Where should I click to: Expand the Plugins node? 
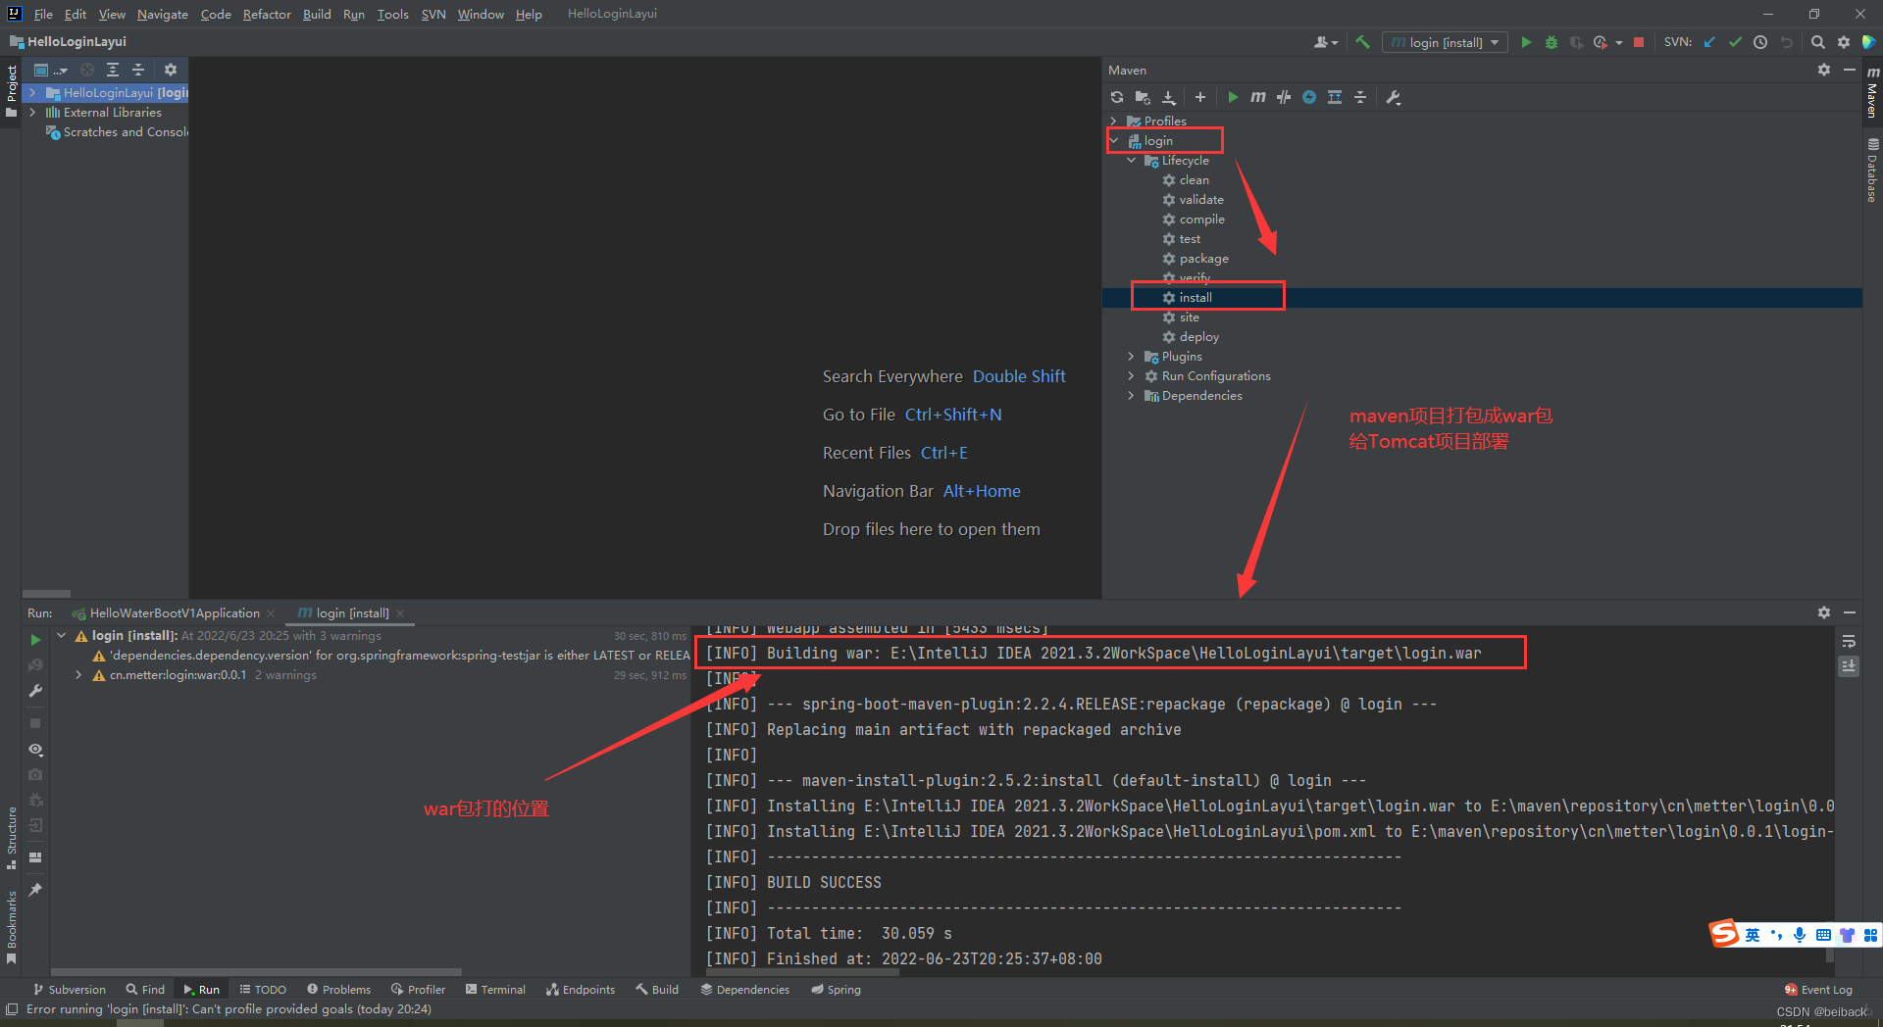(x=1131, y=357)
